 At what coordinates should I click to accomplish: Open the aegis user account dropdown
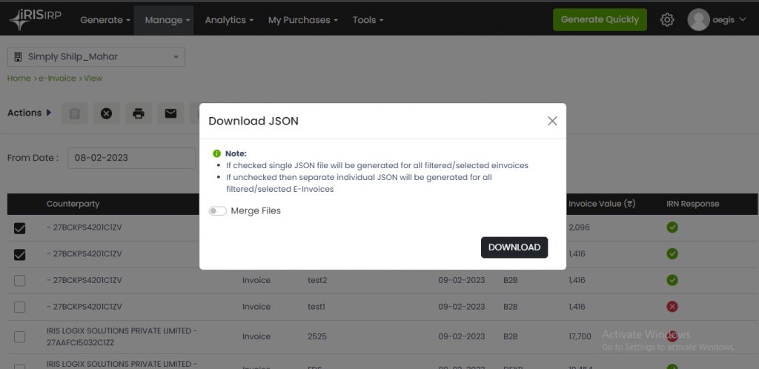(717, 20)
